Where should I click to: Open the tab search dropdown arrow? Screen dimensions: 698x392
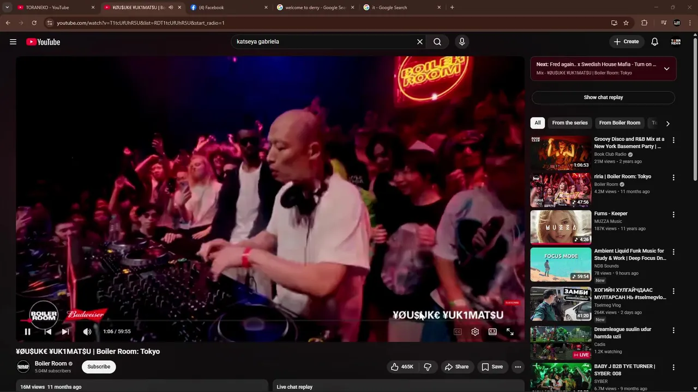coord(7,8)
